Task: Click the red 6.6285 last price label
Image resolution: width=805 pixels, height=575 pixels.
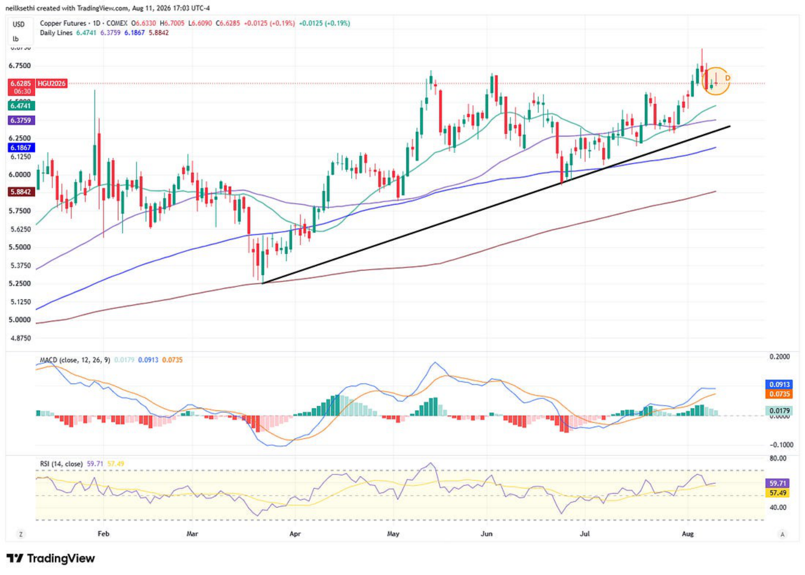Action: click(x=20, y=83)
